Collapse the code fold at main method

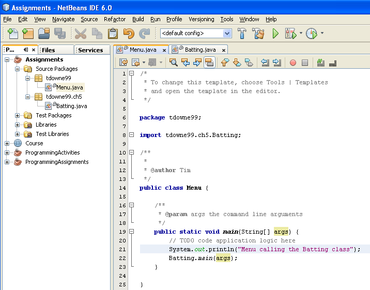pos(131,232)
